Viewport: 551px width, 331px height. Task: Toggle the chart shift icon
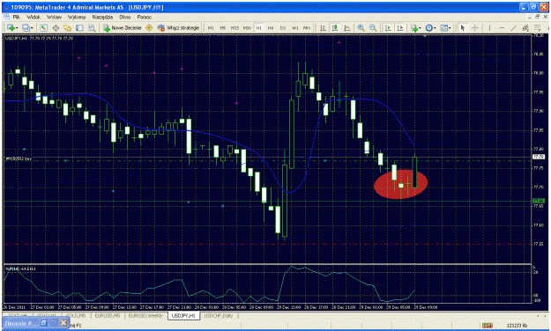pos(400,27)
